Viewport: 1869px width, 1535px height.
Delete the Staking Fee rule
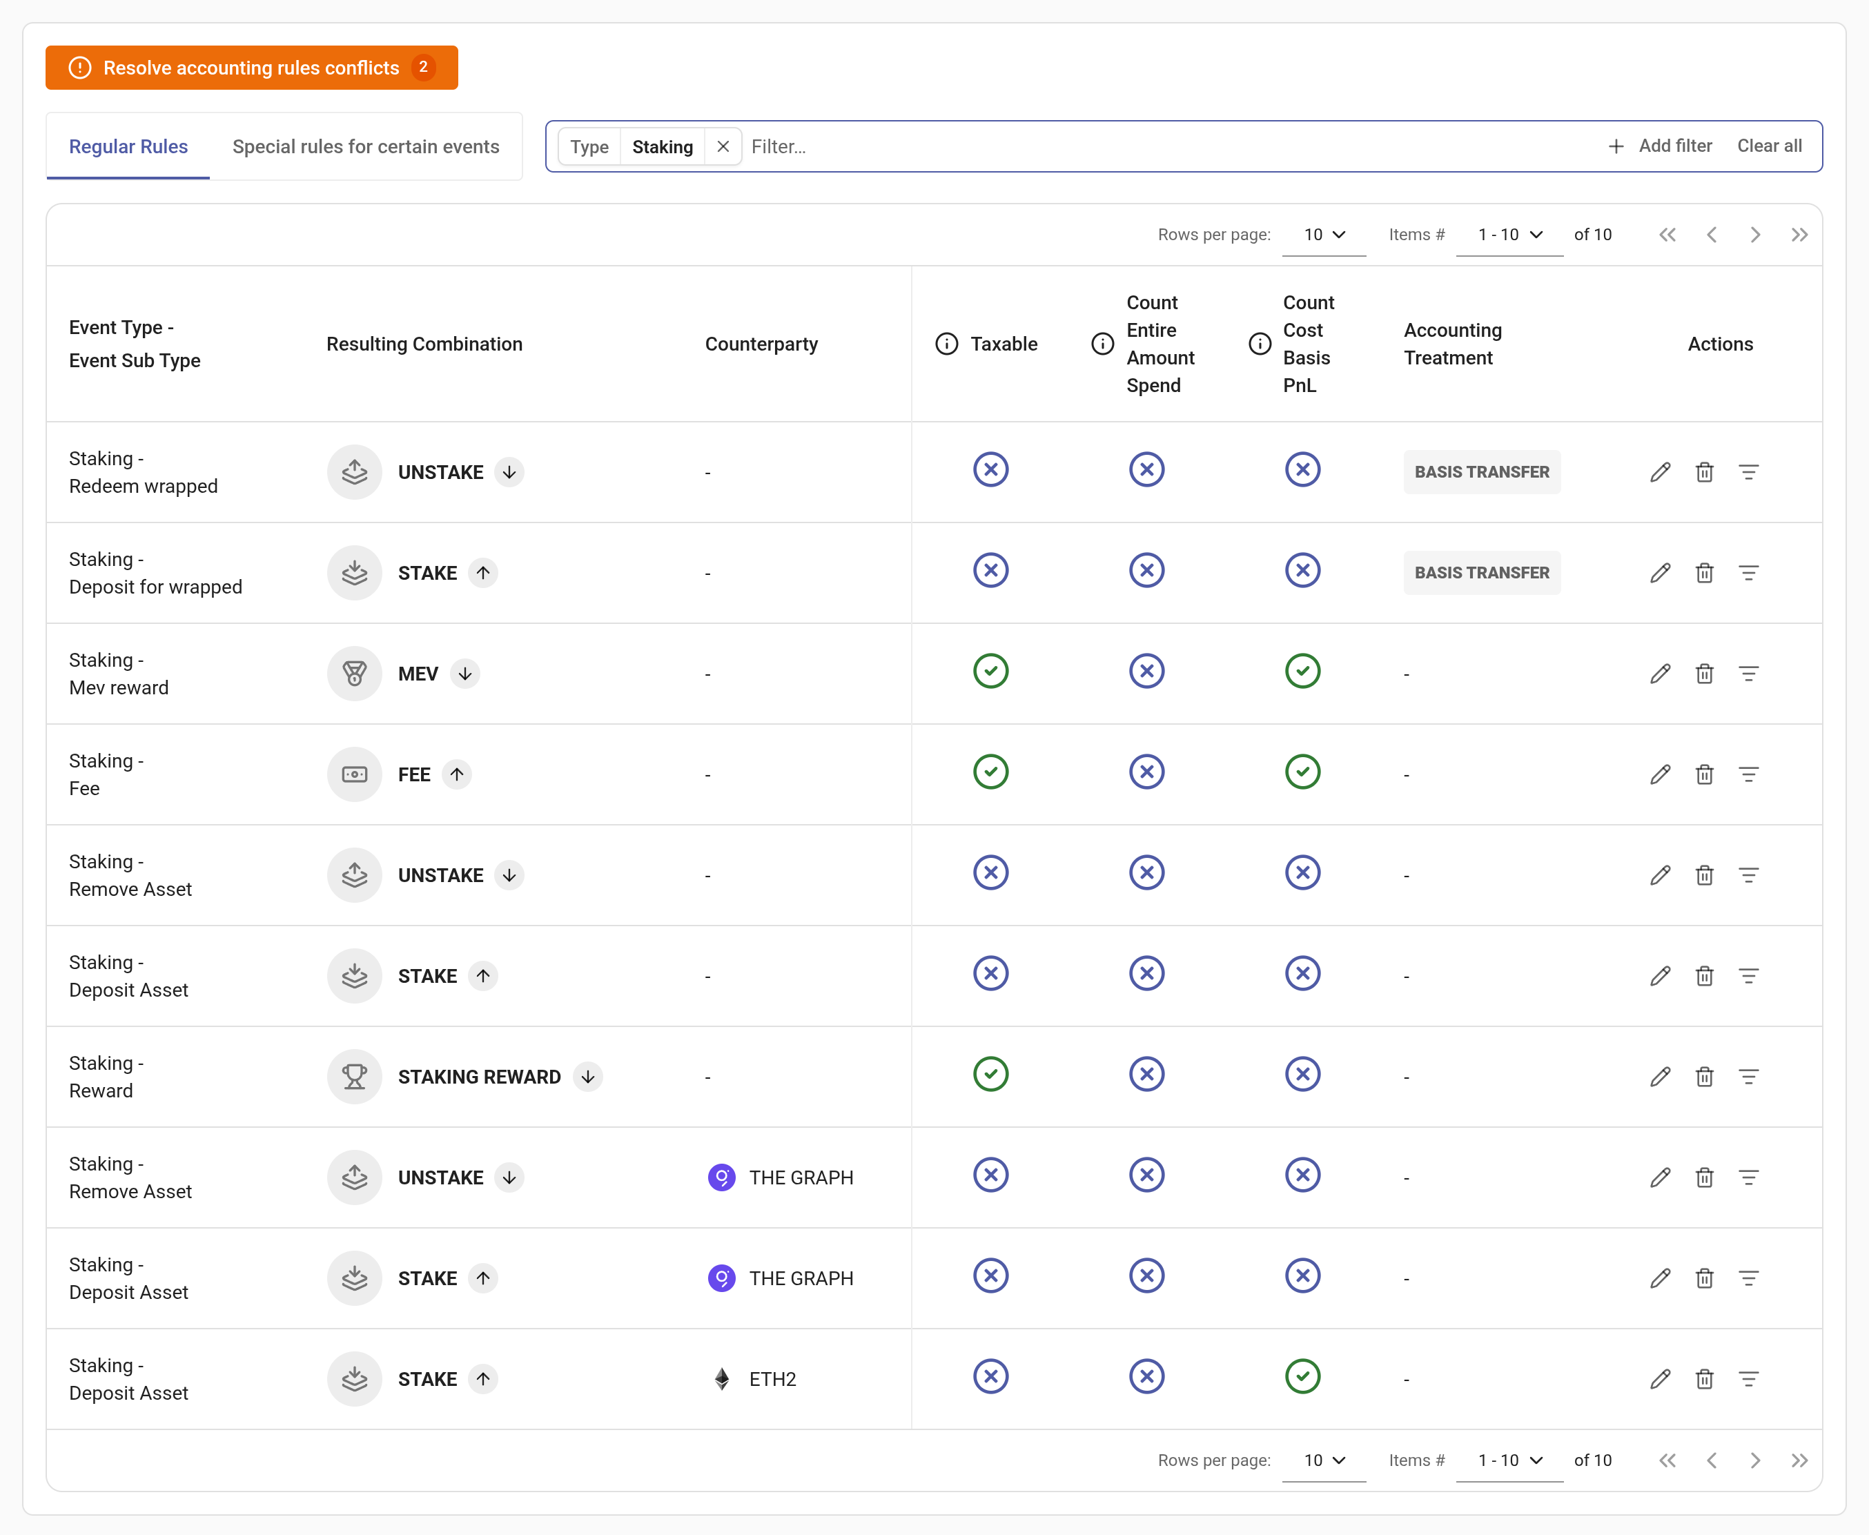point(1703,774)
